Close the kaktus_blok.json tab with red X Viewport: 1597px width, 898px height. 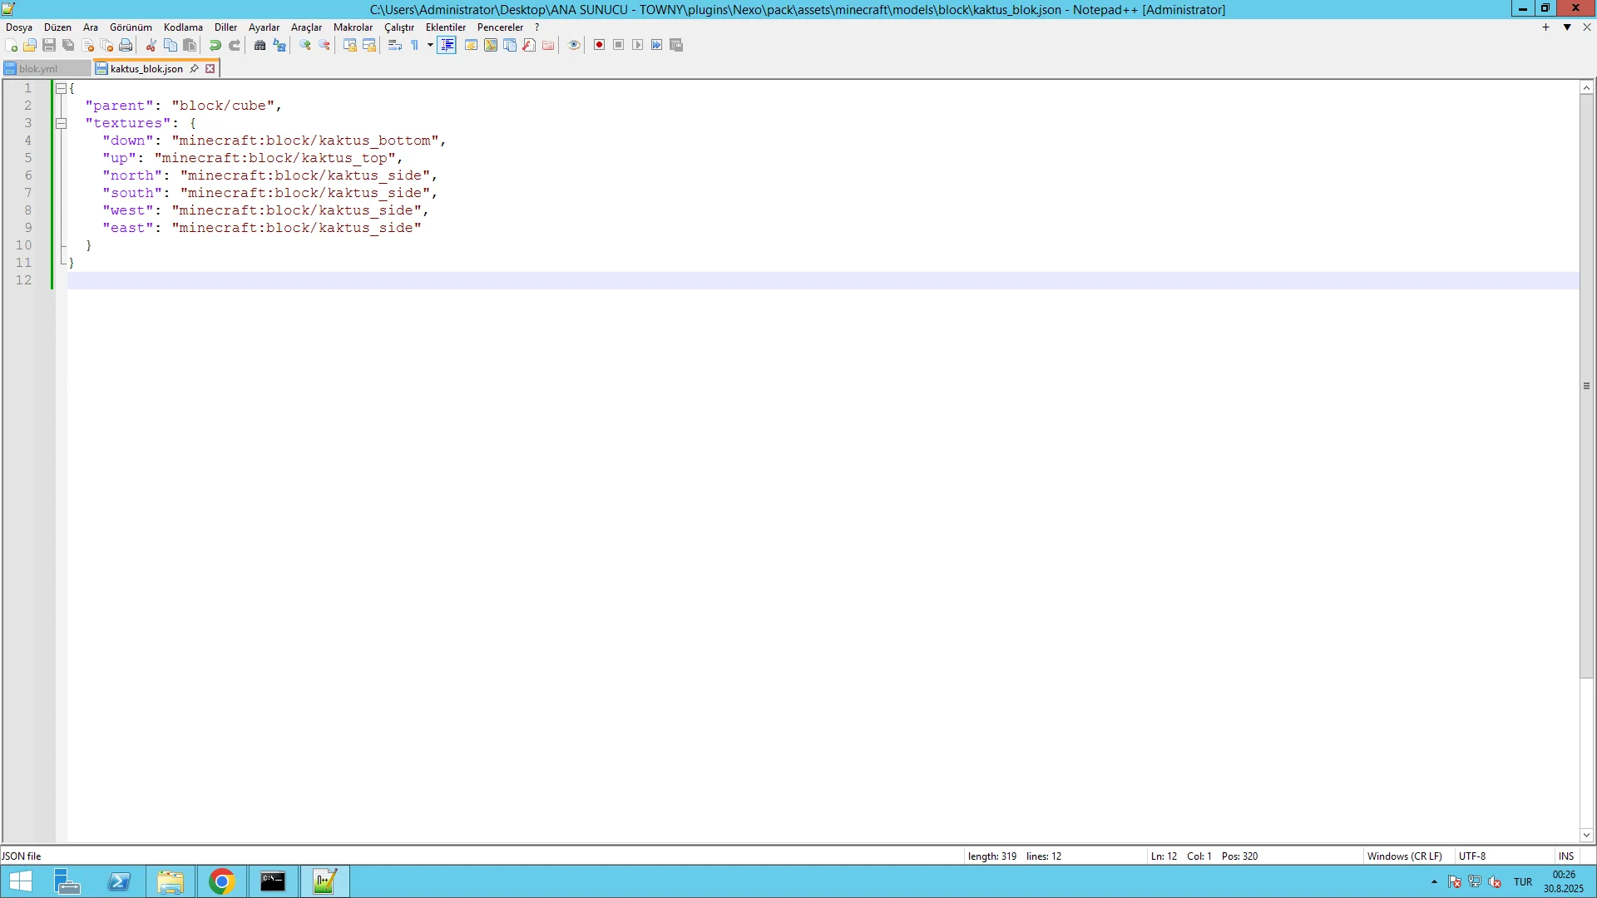pos(210,69)
